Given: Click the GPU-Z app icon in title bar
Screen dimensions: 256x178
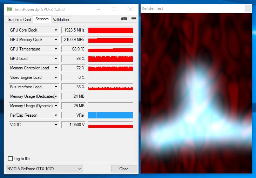Looking at the screenshot, I should pyautogui.click(x=9, y=9).
